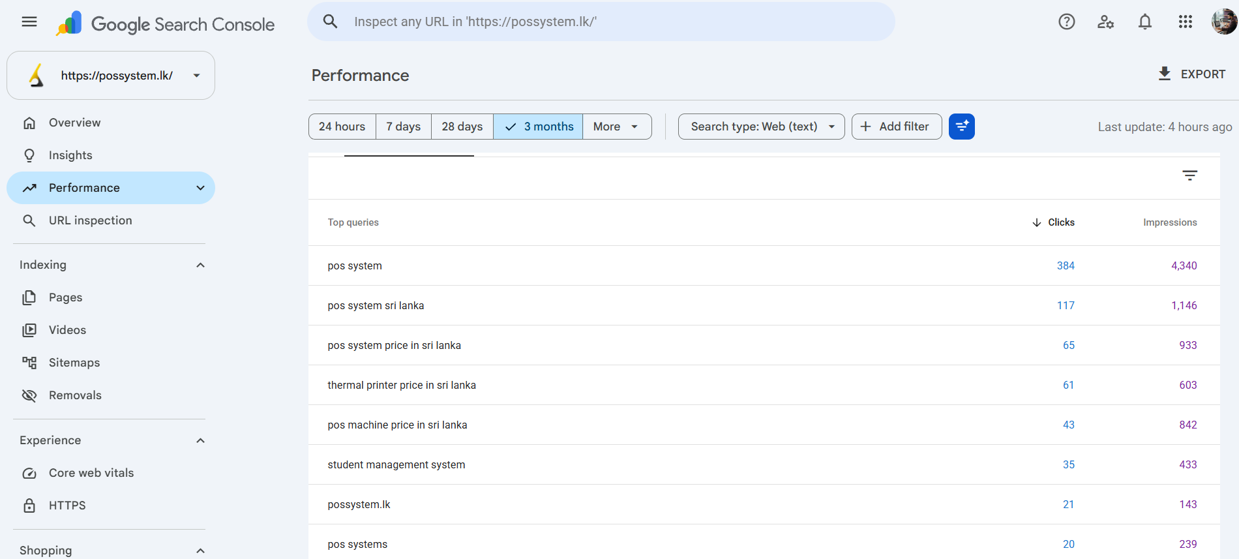Screen dimensions: 1239x559
Task: Select the 28 days date range
Action: (x=462, y=127)
